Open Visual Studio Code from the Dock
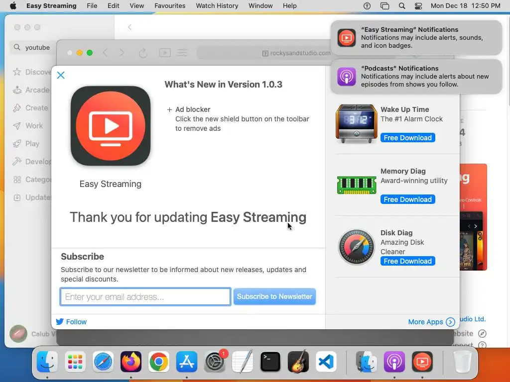The width and height of the screenshot is (510, 382). coord(326,362)
